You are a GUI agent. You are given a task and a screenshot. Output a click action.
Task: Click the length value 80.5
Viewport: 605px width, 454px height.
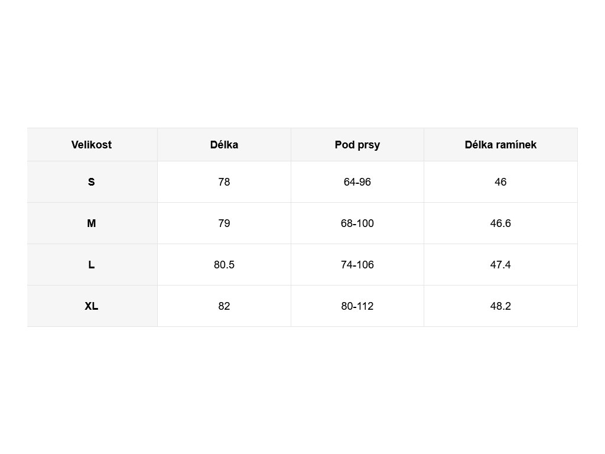[224, 265]
